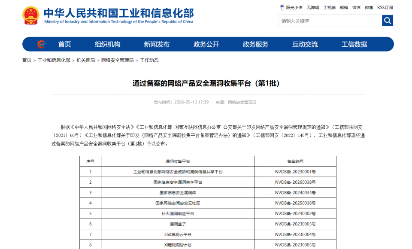
Task: Click the cell 国家网络空间安全云社区
Action: [x=178, y=203]
